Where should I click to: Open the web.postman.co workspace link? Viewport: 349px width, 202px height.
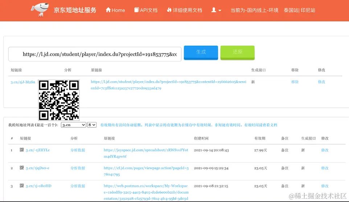146,192
